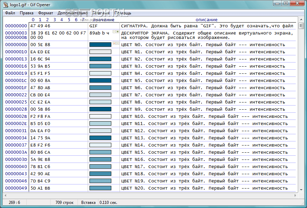307x208 pixels.
Task: Click offset address 00000000
Action: point(16,26)
